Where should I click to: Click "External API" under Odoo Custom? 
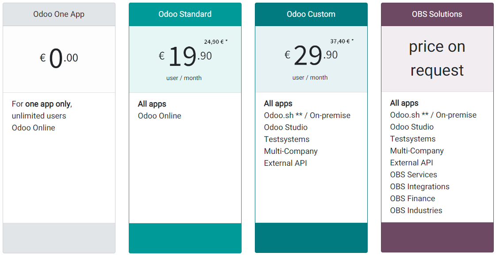[285, 163]
